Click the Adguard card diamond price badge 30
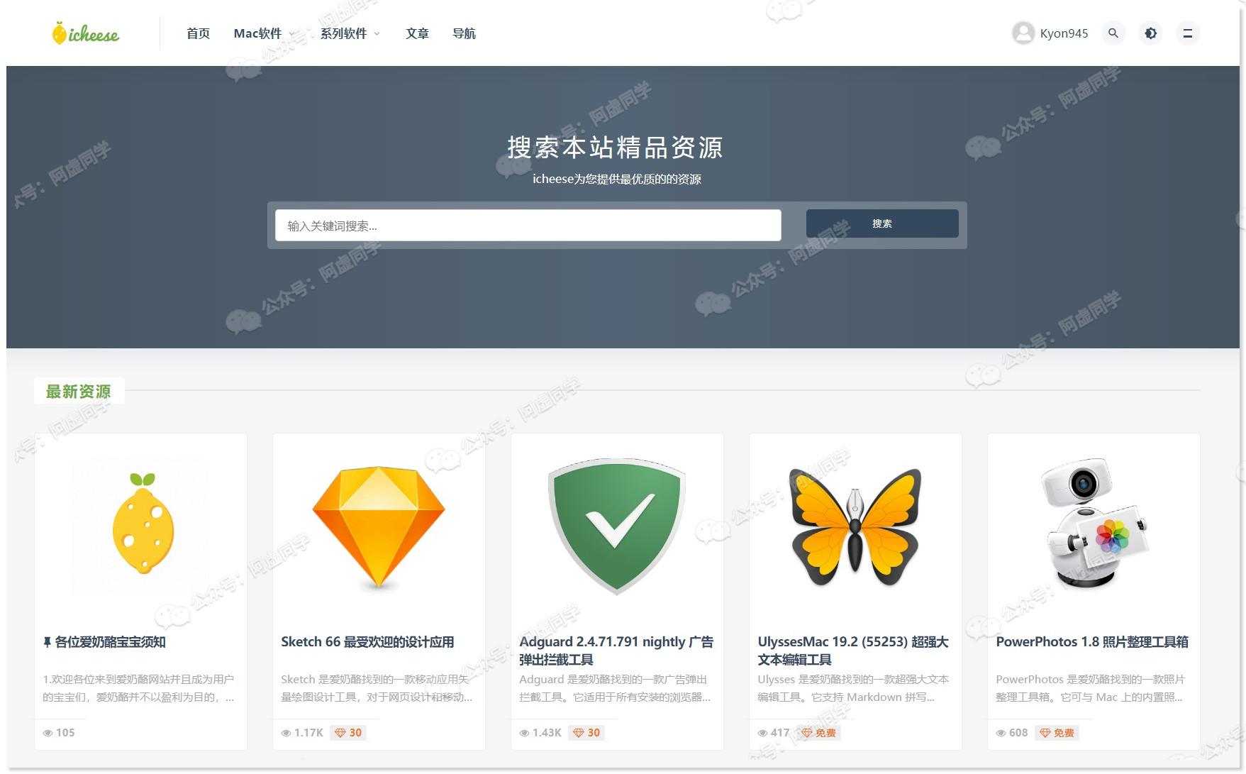The image size is (1246, 774). (586, 733)
